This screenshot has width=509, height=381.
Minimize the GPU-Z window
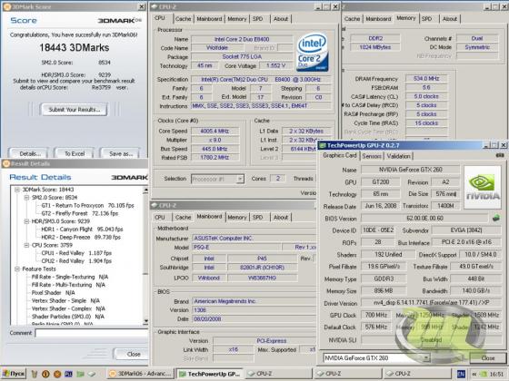click(486, 145)
